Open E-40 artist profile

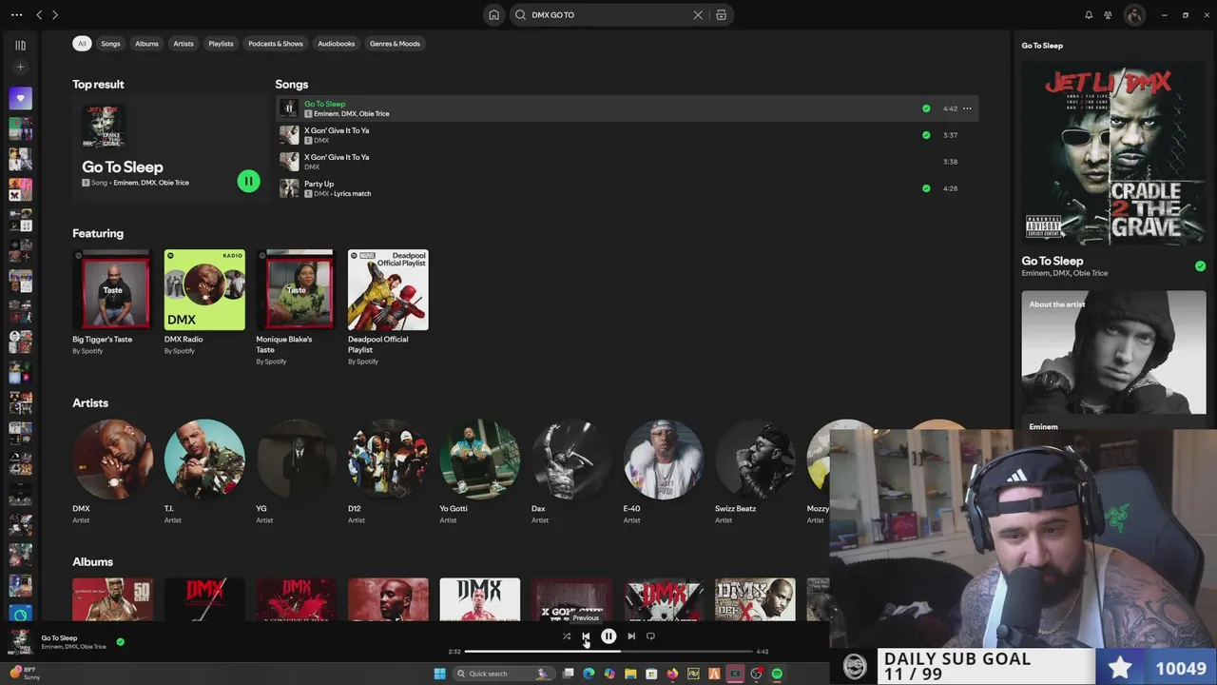pos(663,460)
